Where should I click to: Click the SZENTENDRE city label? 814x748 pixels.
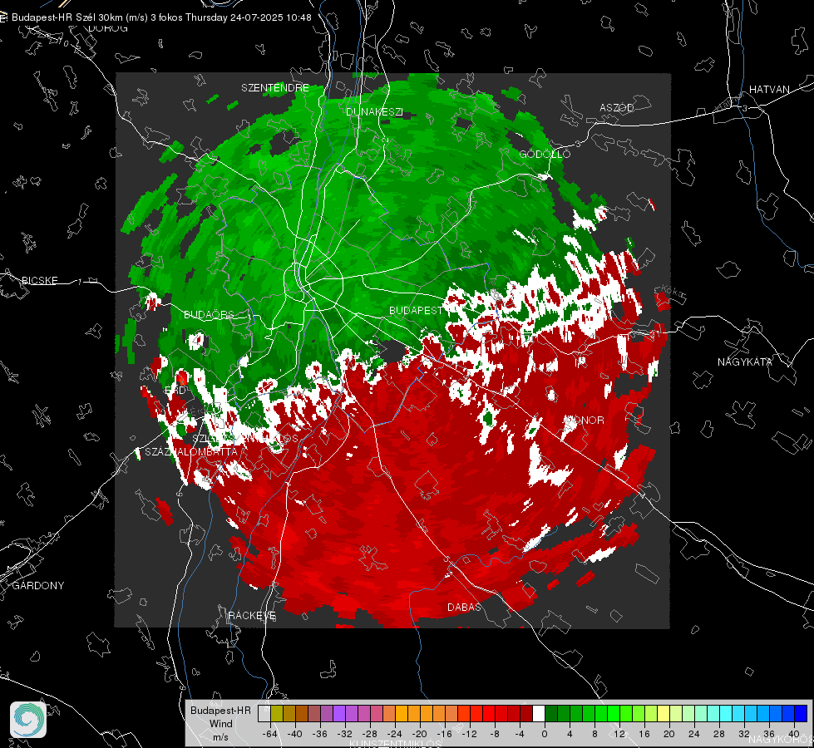pyautogui.click(x=275, y=88)
